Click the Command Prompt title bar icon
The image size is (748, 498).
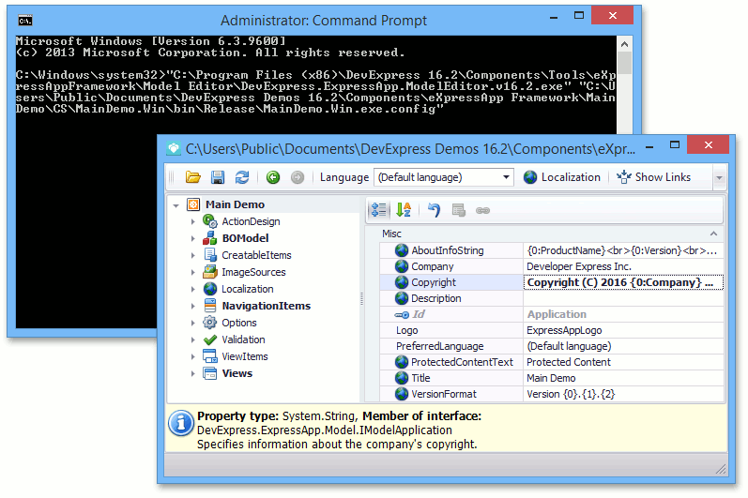[x=25, y=21]
